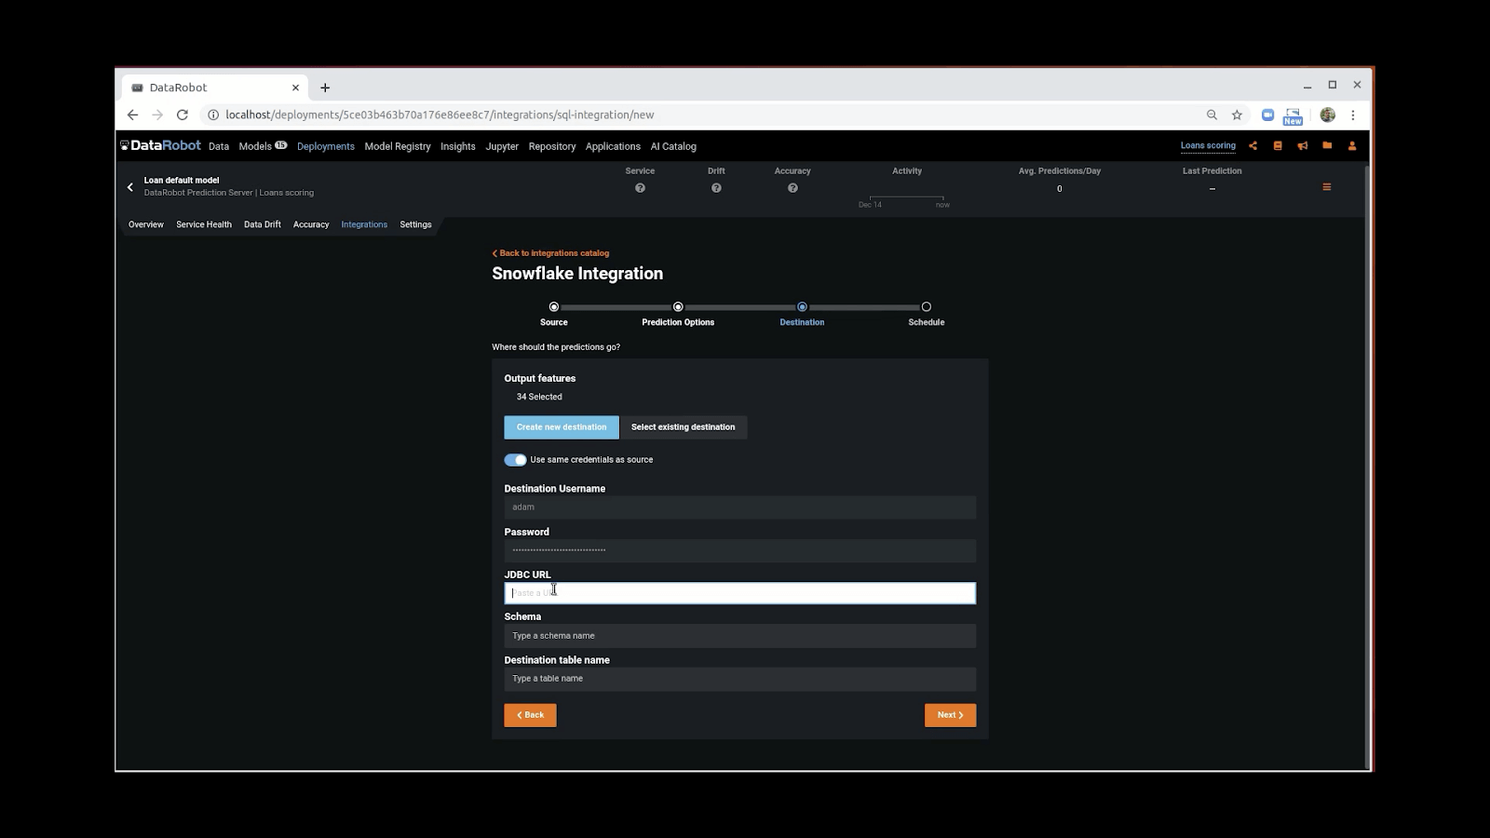Select the Prediction Options step circle
Viewport: 1490px width, 838px height.
pyautogui.click(x=678, y=306)
